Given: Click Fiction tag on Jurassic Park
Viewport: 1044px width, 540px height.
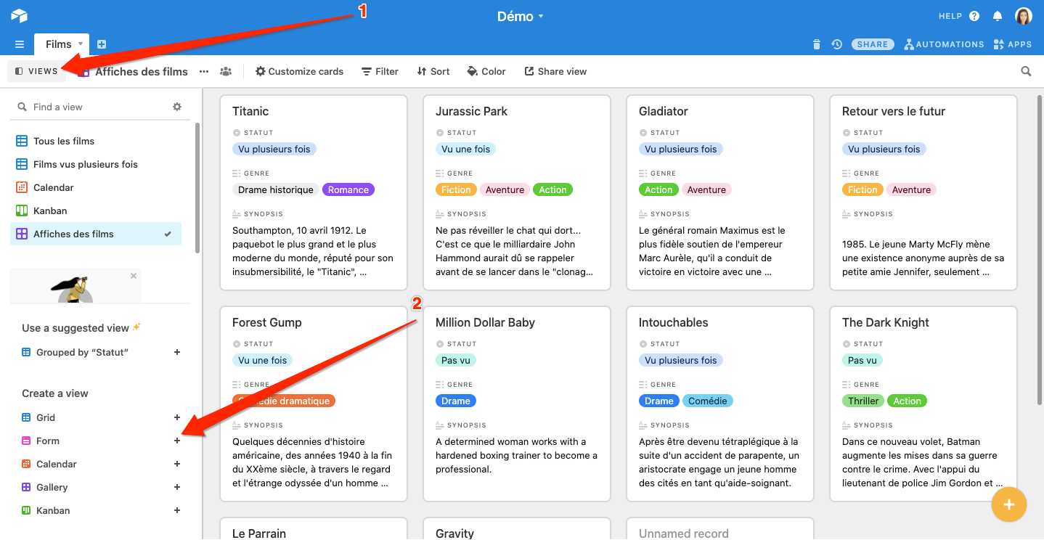Looking at the screenshot, I should coord(456,189).
